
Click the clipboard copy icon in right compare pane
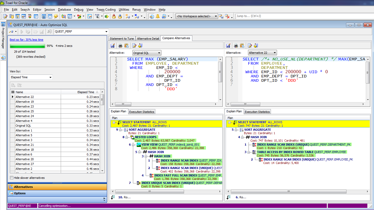pos(242,46)
